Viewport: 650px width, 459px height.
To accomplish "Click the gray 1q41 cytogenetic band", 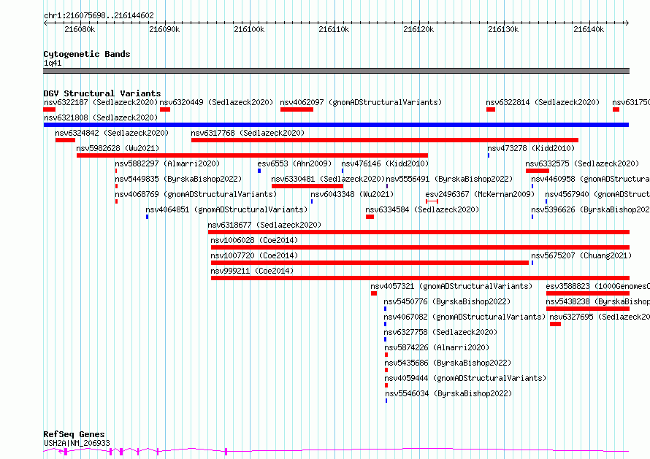I will point(336,71).
